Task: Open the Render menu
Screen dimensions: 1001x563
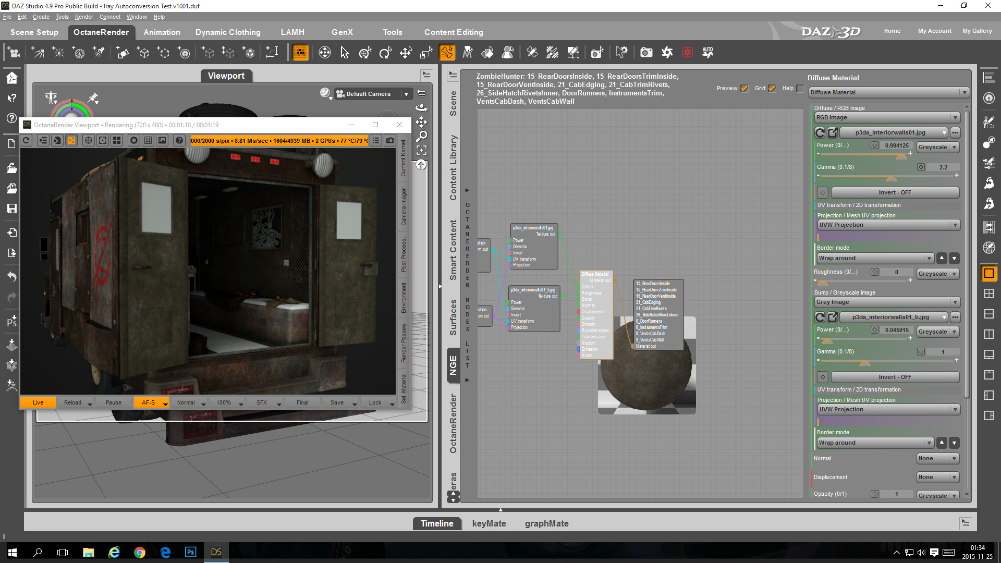Action: point(83,17)
